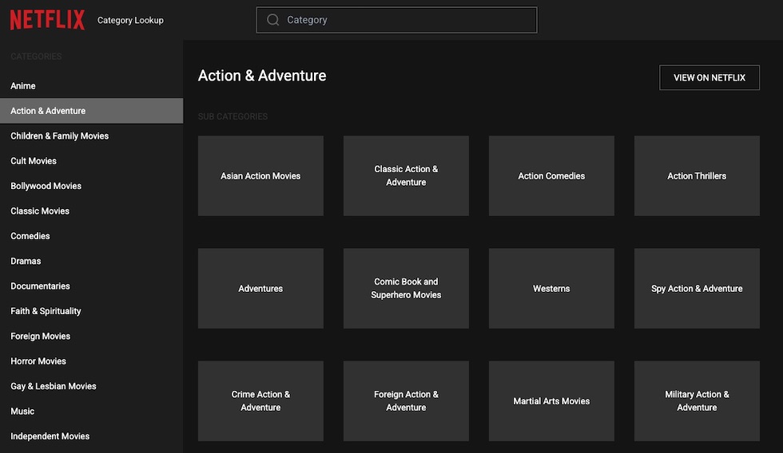Open Independent Movies category
Viewport: 783px width, 453px height.
(91, 436)
